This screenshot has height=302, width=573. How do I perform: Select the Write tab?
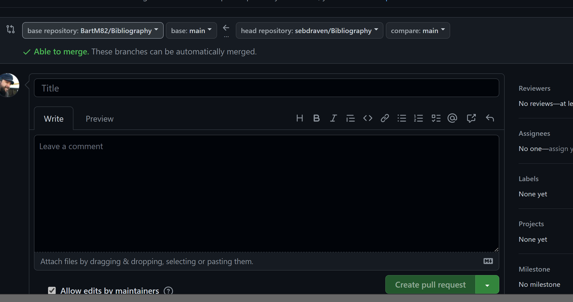click(54, 118)
